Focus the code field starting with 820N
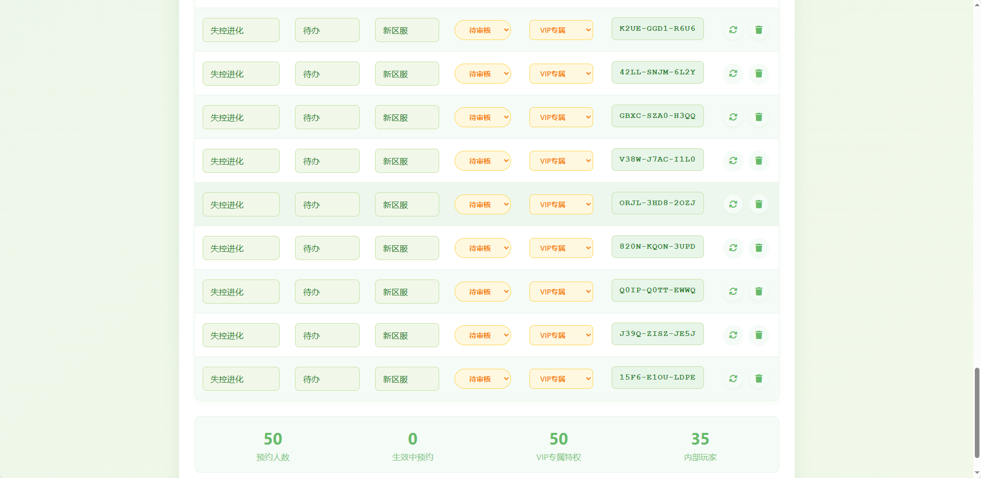The width and height of the screenshot is (981, 478). click(x=658, y=247)
